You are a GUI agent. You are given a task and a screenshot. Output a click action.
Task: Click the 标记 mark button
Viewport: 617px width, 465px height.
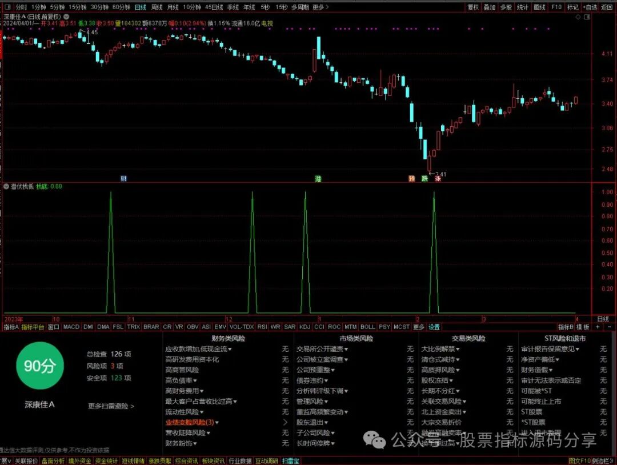[x=572, y=7]
